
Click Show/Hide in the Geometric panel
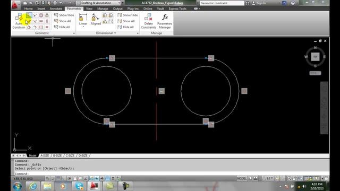pyautogui.click(x=64, y=15)
